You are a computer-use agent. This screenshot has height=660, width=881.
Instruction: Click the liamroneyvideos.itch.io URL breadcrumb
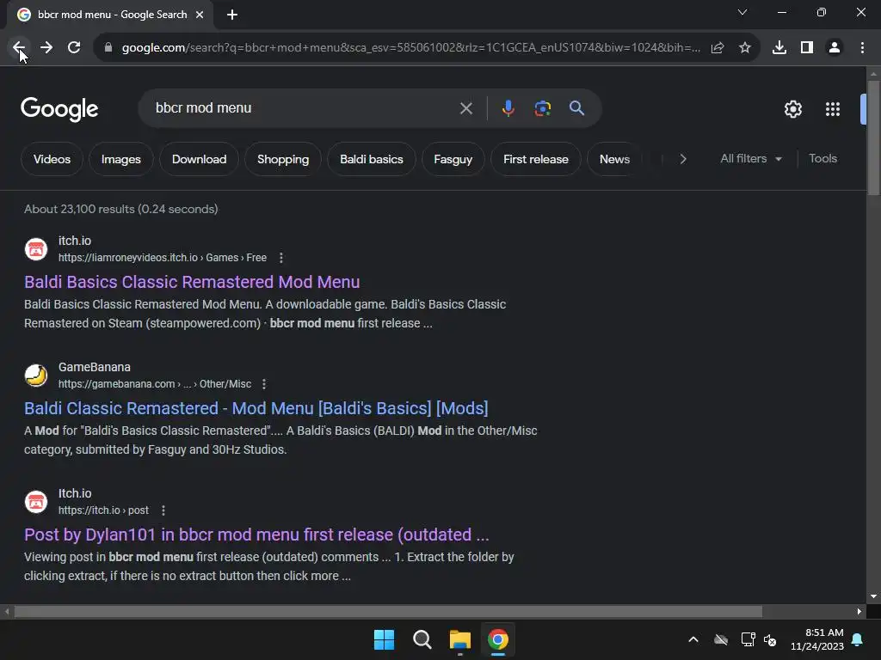coord(163,258)
